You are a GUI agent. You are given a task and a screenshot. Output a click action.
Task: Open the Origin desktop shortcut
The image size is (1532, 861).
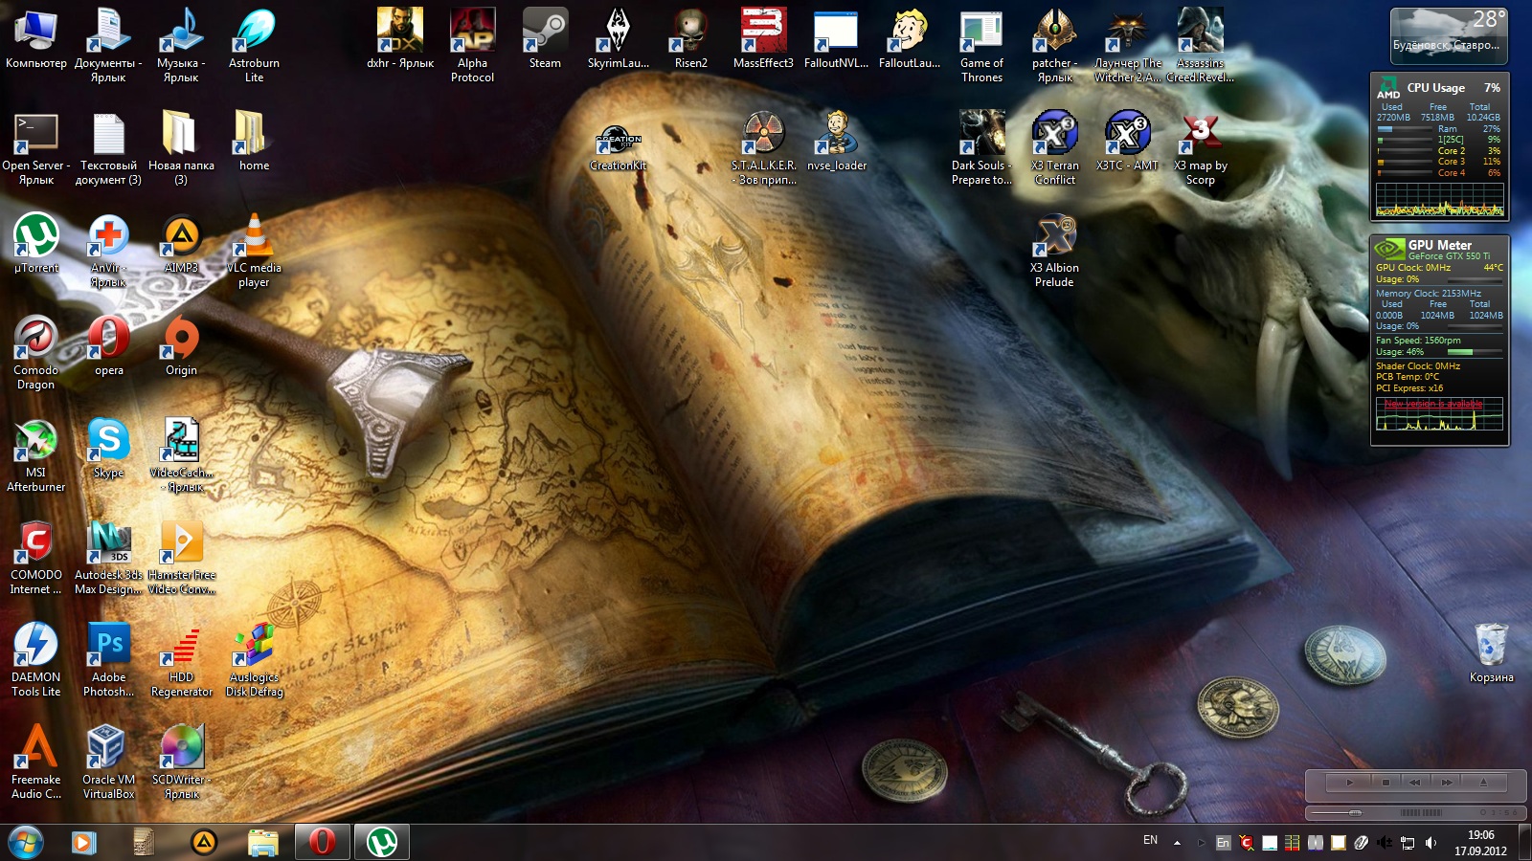181,340
